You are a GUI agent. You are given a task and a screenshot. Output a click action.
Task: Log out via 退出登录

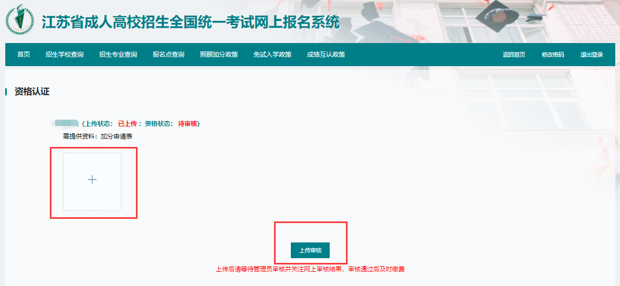point(592,55)
